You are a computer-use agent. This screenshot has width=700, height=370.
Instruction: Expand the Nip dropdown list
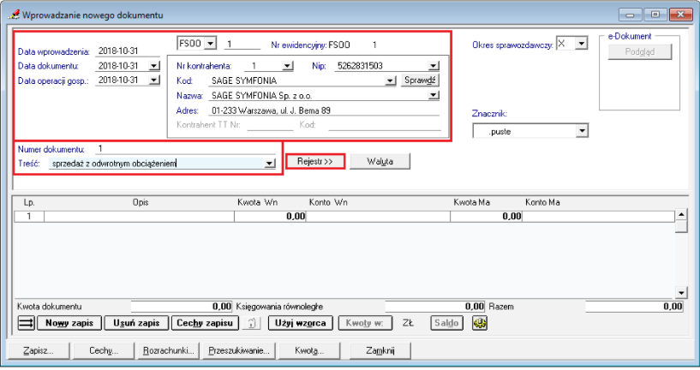click(x=434, y=66)
